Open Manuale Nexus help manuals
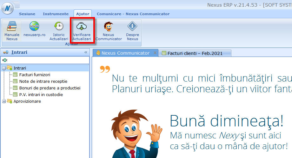292x158 pixels. [12, 31]
